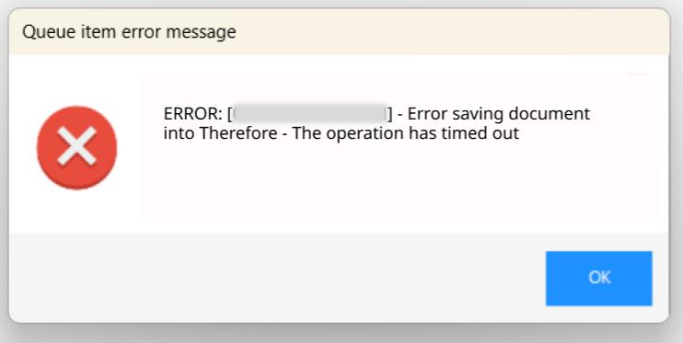The image size is (683, 343).
Task: Click the blurred identifier inside the brackets
Action: click(x=309, y=114)
